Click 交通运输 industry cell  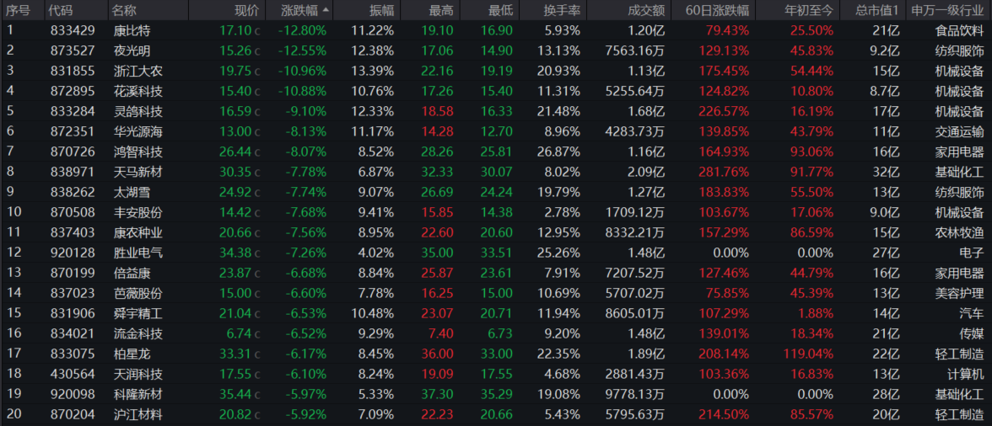tap(960, 131)
